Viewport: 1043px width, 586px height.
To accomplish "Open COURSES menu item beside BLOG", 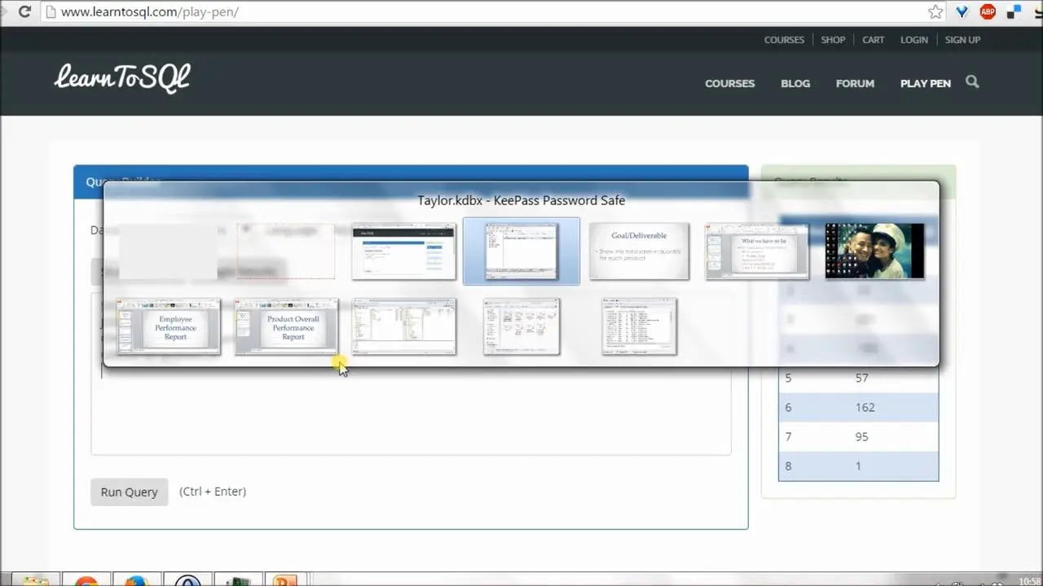I will (x=729, y=83).
